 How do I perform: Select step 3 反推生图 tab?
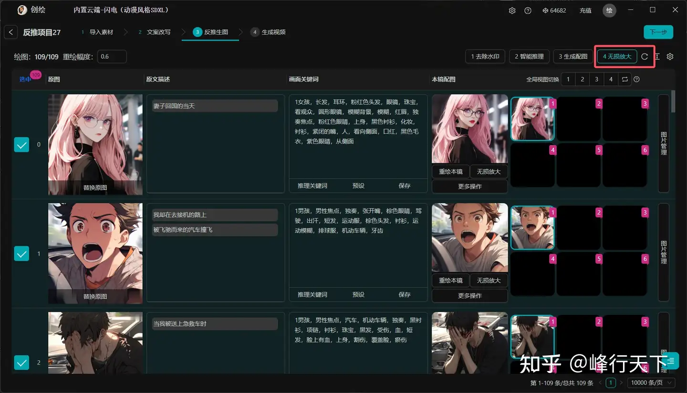coord(210,32)
